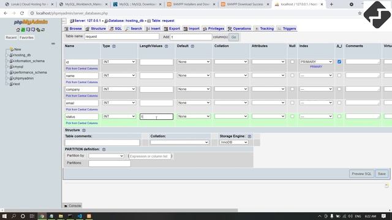Open the Collation dropdown for id column
This screenshot has width=392, height=220.
pos(231,62)
